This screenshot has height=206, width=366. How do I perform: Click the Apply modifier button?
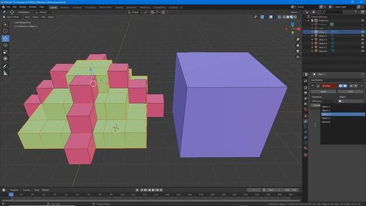323,92
